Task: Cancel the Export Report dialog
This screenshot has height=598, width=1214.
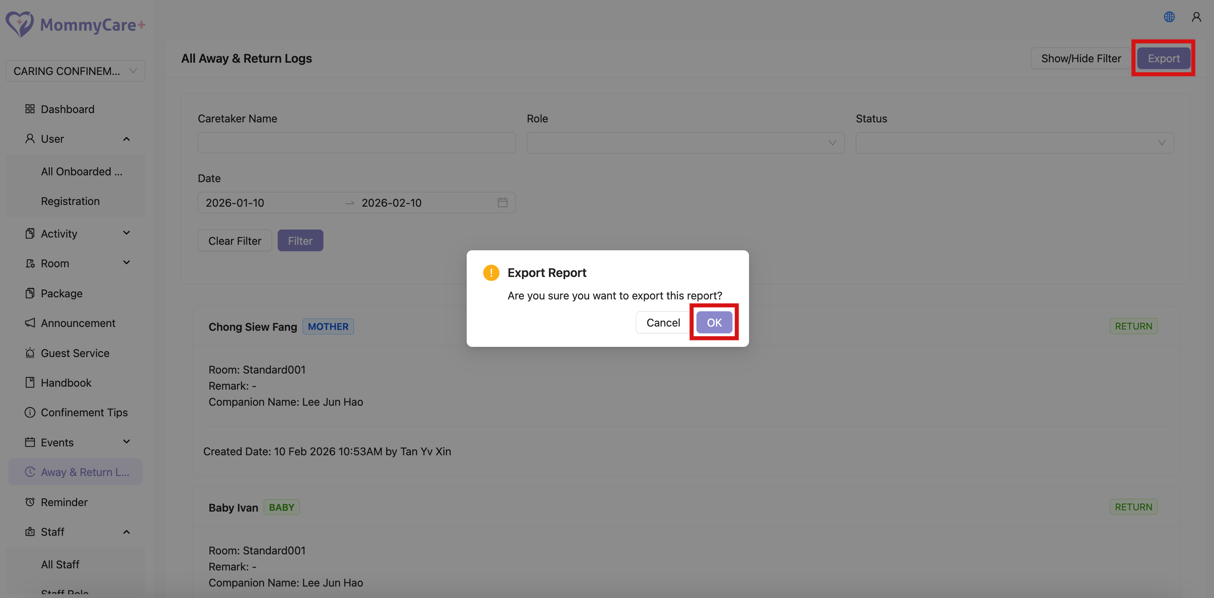Action: [x=663, y=323]
